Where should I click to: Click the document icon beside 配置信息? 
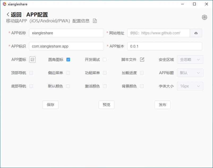point(95,21)
